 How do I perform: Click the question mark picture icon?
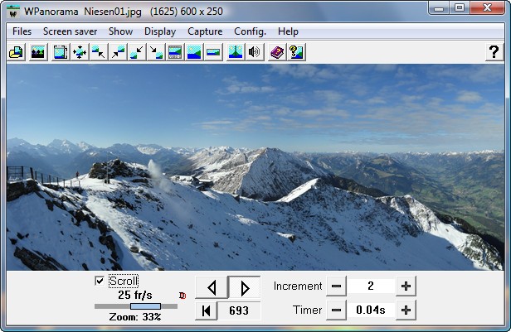click(296, 52)
